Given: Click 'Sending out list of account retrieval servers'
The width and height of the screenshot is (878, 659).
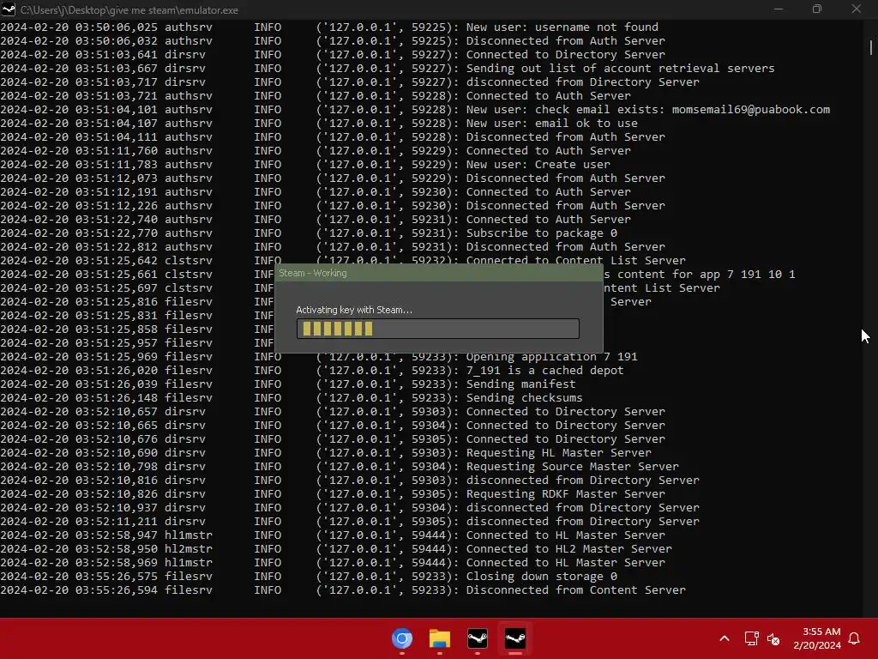Looking at the screenshot, I should point(621,69).
